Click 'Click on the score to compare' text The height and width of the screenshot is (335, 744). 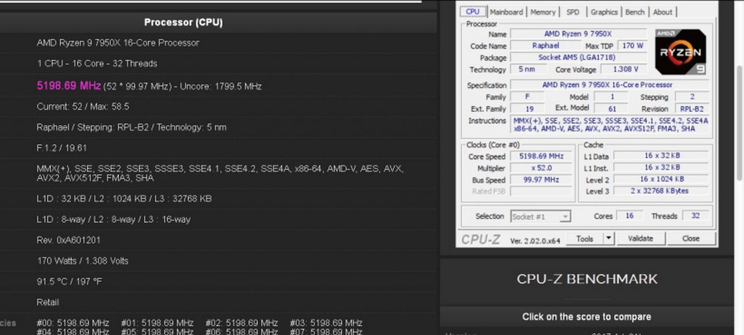click(x=587, y=317)
